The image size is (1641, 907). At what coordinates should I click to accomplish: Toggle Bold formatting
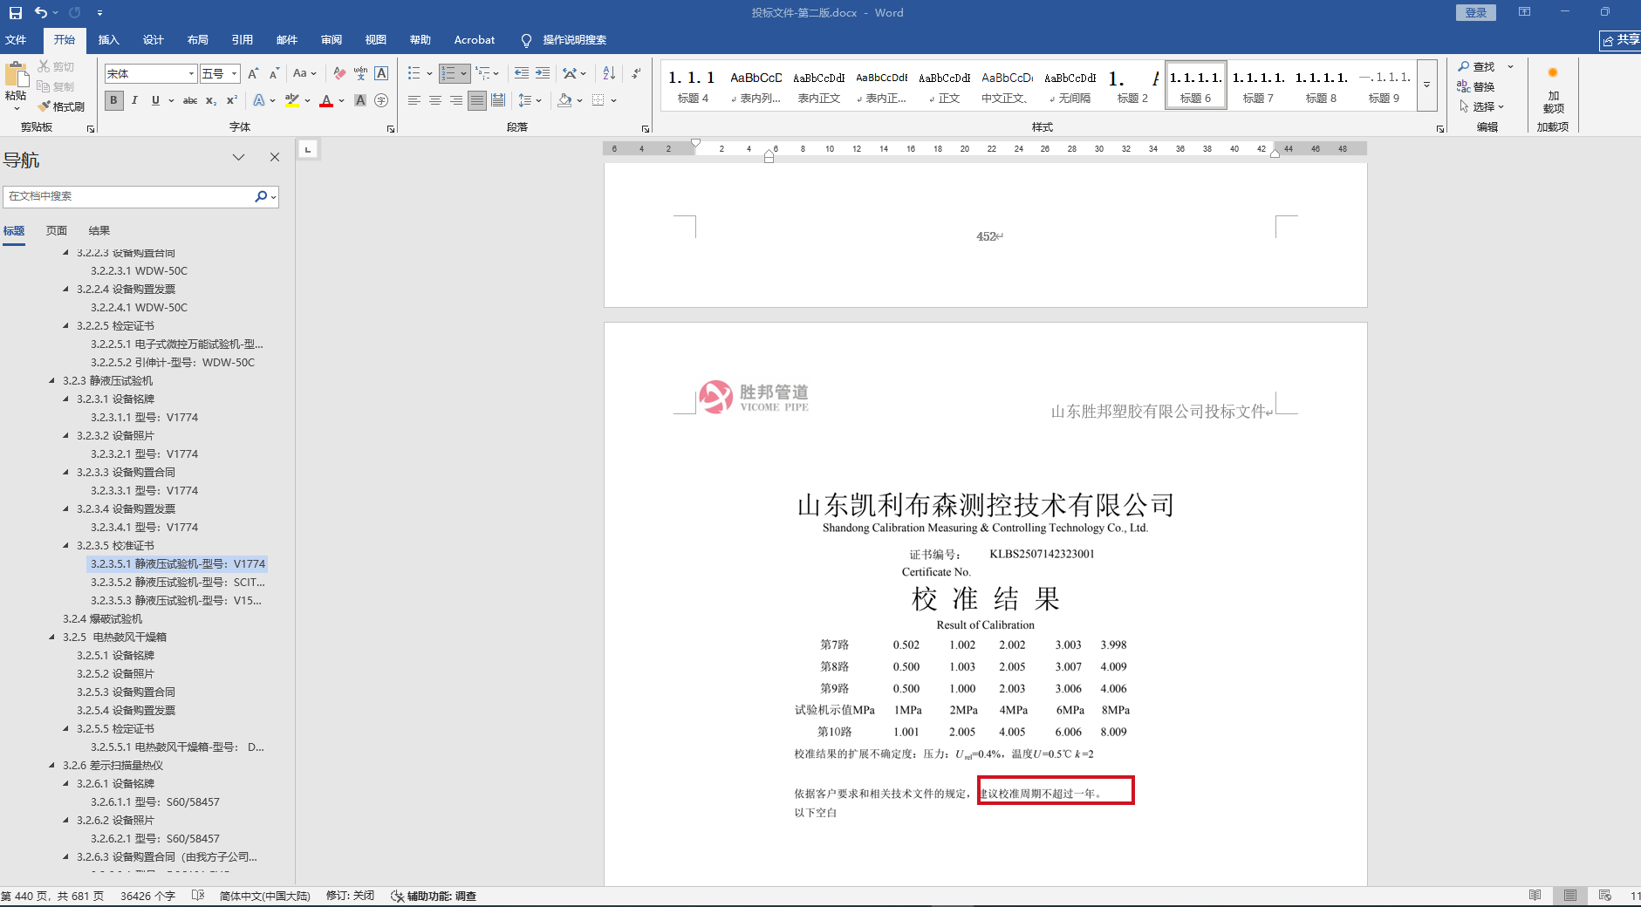coord(113,101)
